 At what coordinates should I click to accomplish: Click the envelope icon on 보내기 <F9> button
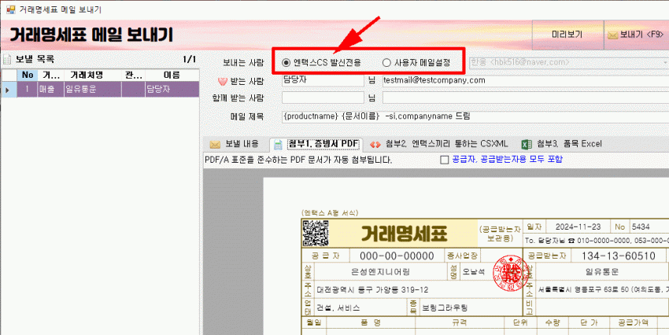tap(611, 35)
